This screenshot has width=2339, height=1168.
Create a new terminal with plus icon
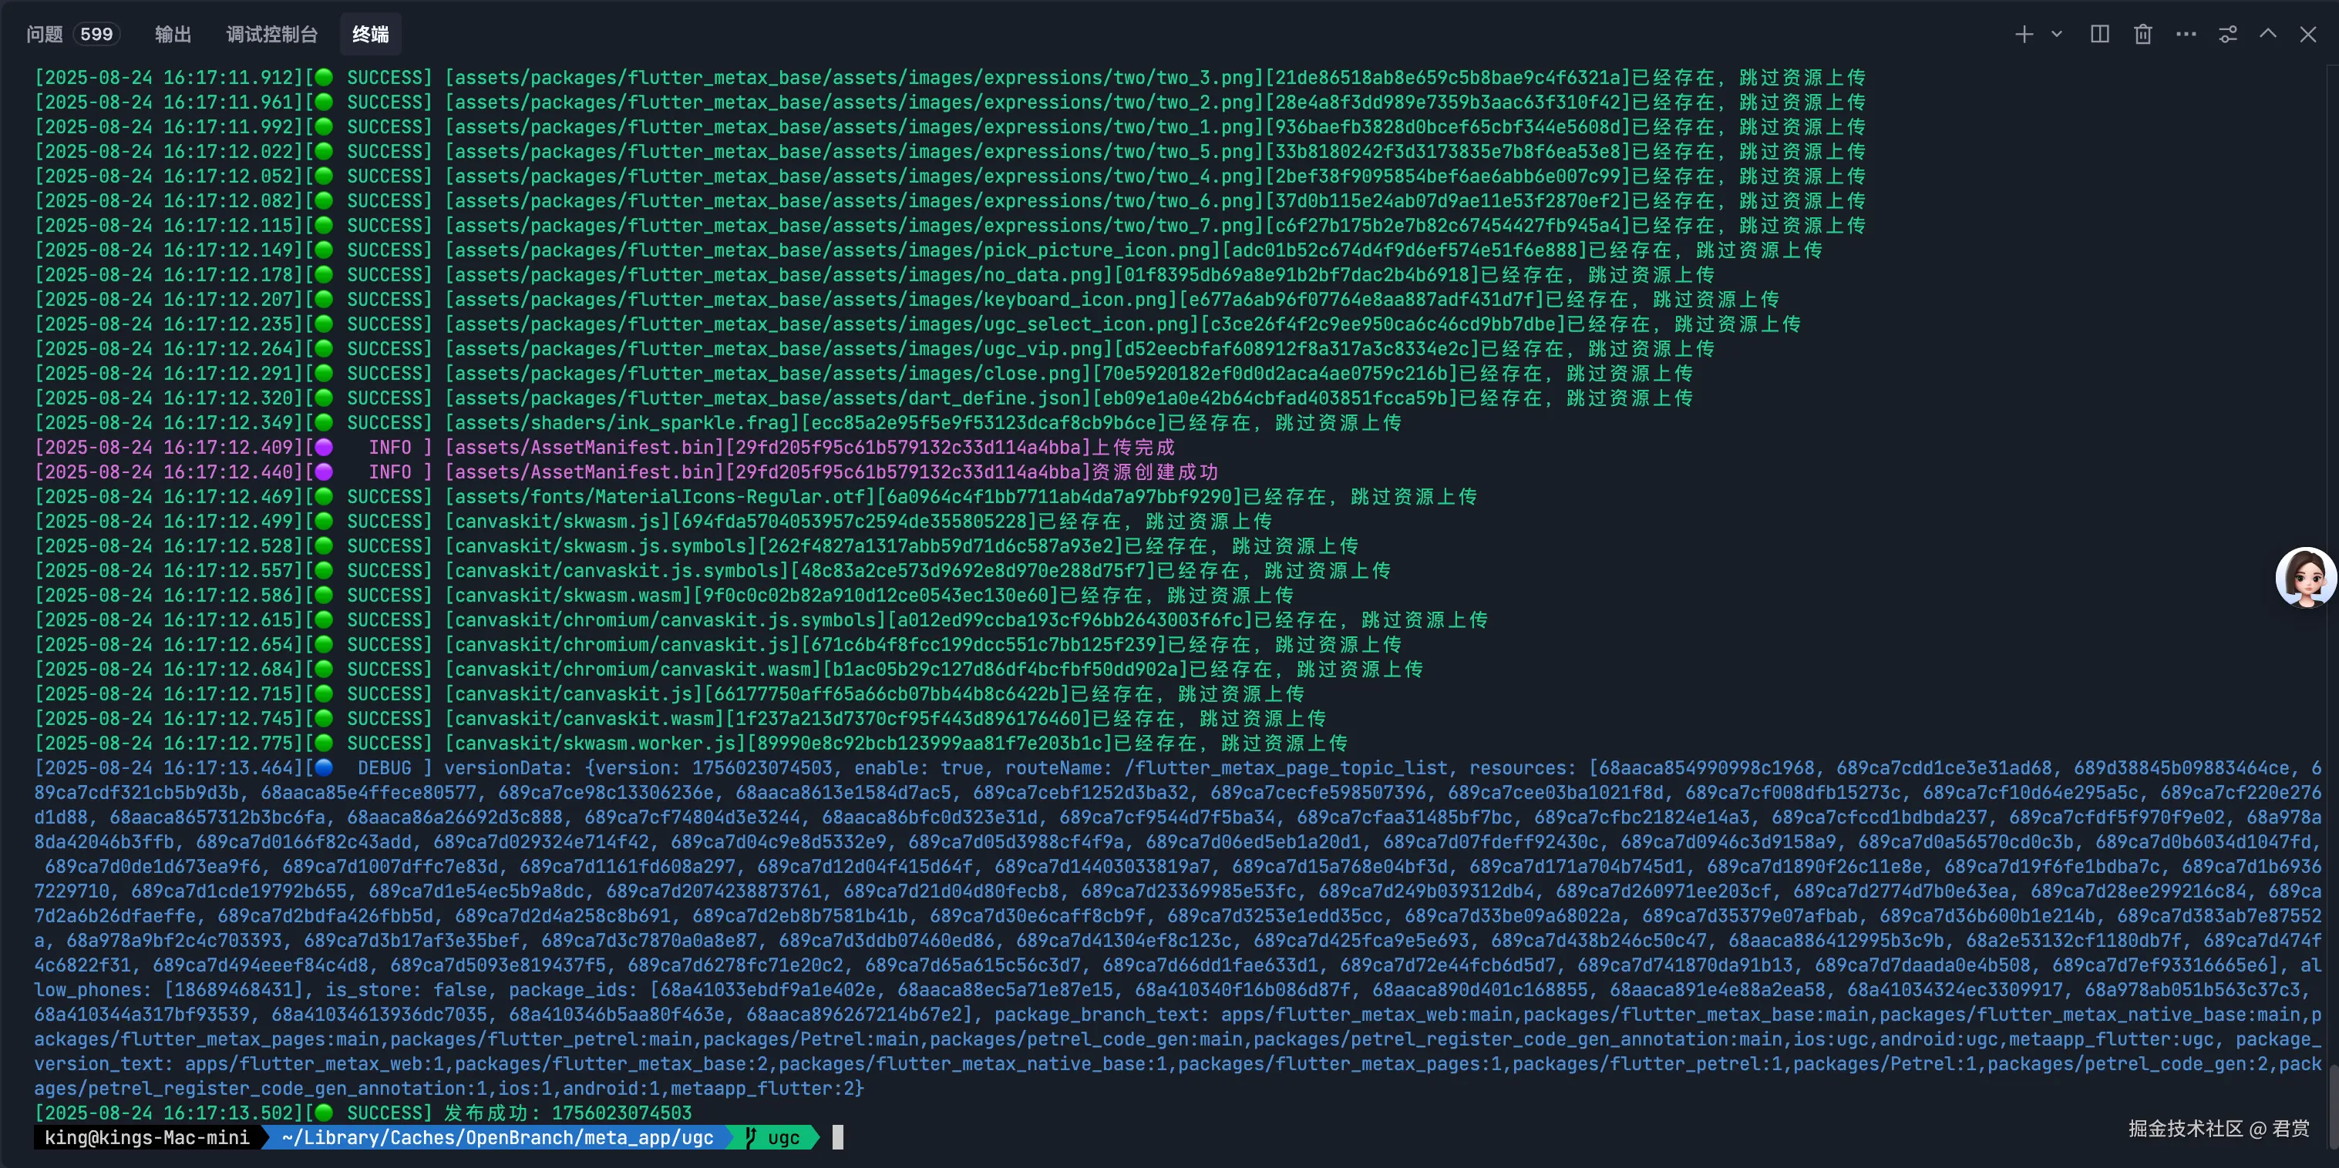point(2024,35)
